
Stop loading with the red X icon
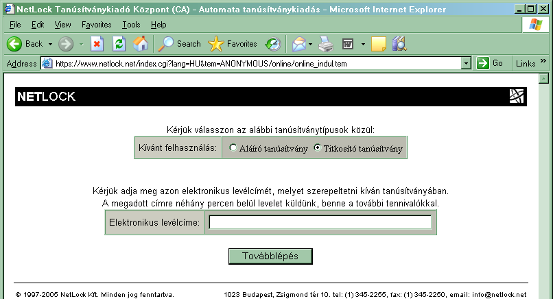97,44
